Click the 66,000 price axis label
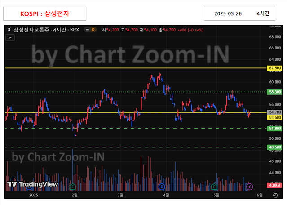 pyautogui.click(x=275, y=48)
